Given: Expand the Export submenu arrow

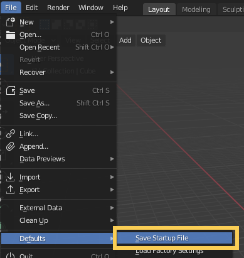Looking at the screenshot, I should pyautogui.click(x=112, y=190).
